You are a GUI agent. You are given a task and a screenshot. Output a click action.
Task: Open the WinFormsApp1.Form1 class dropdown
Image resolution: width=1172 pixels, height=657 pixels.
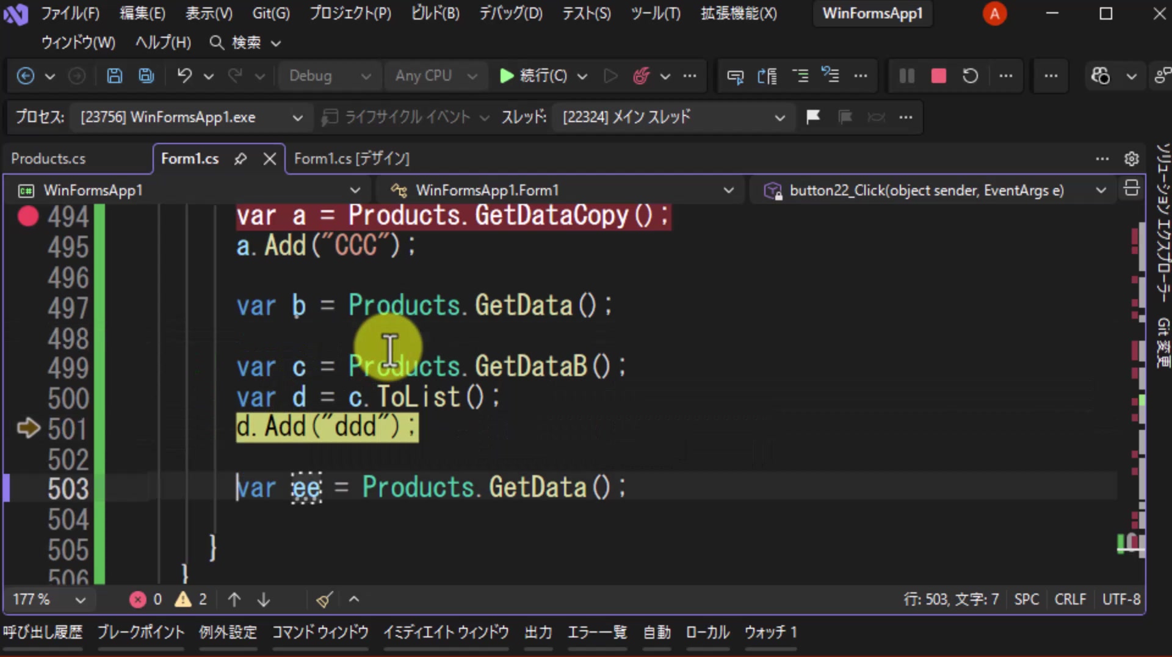tap(562, 191)
